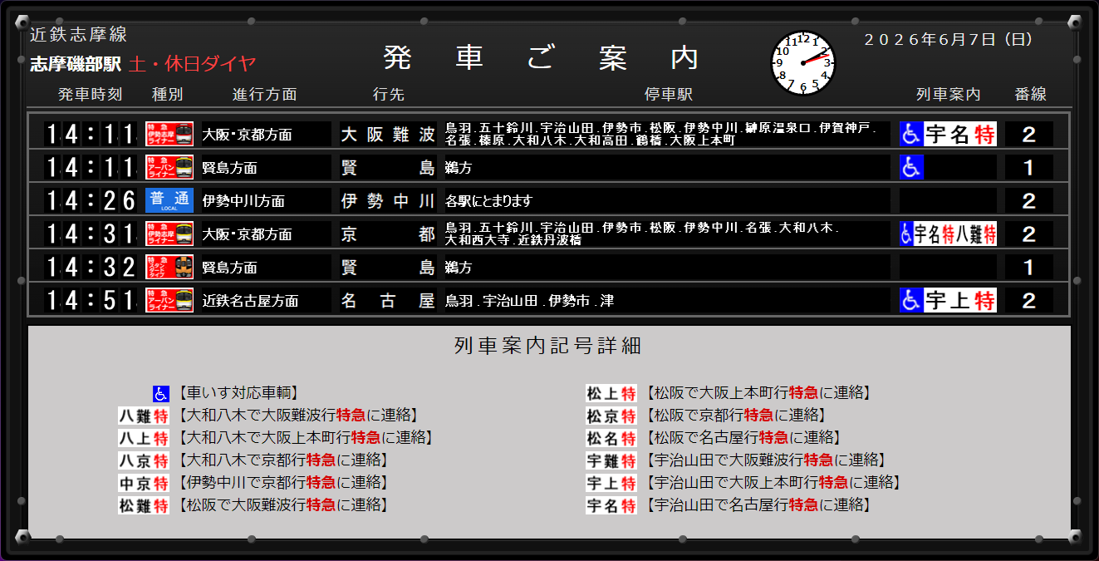Click the 14:32 departure time
Image resolution: width=1099 pixels, height=561 pixels.
click(90, 267)
